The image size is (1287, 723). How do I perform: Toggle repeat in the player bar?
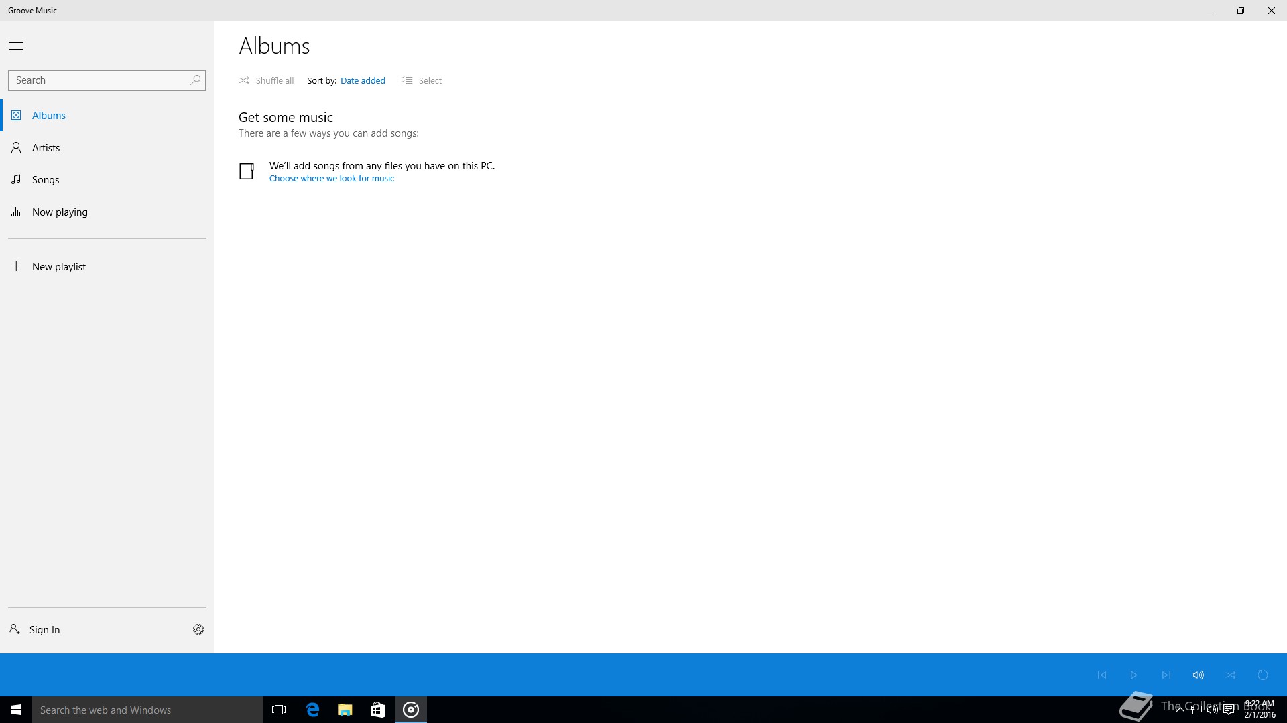click(1263, 675)
